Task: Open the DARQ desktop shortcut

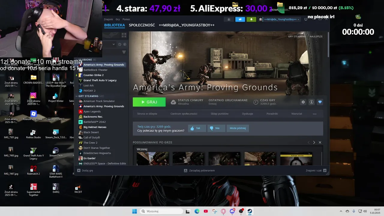Action: pos(56,188)
